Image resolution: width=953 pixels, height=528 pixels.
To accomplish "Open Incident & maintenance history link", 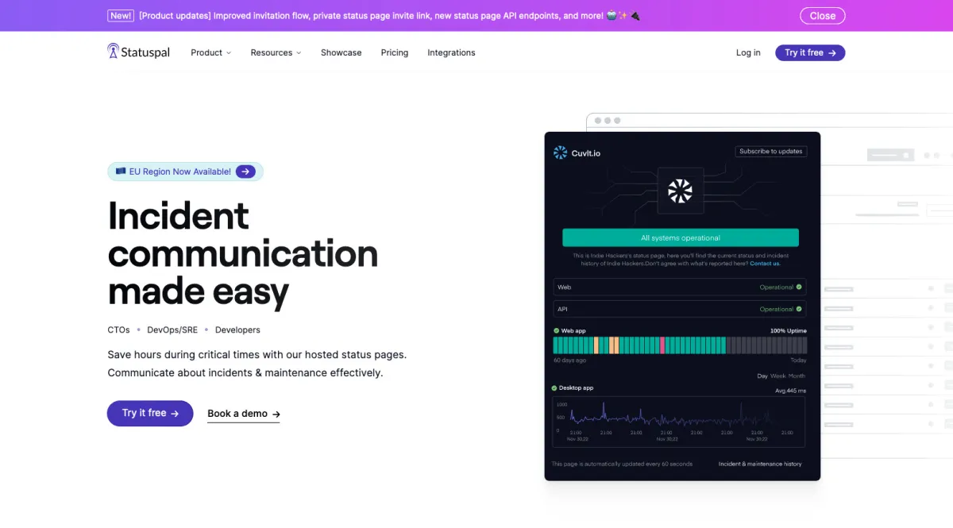I will (x=760, y=464).
